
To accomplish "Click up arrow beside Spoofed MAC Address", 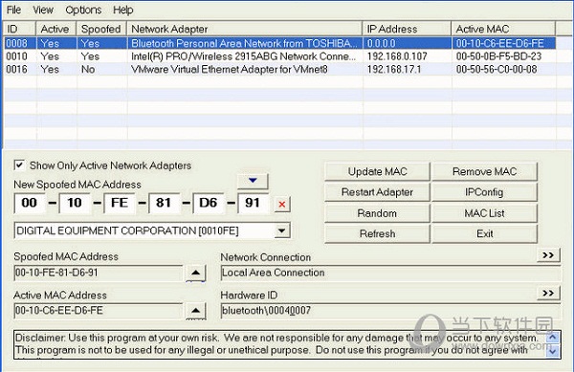I will (196, 273).
